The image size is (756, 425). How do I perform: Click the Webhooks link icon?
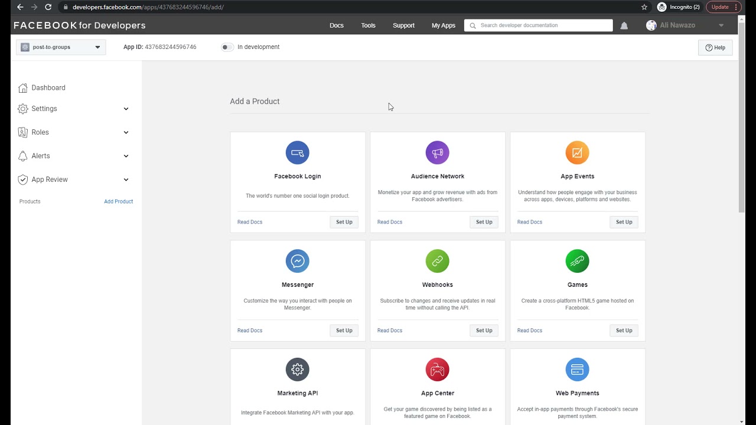[x=437, y=261]
